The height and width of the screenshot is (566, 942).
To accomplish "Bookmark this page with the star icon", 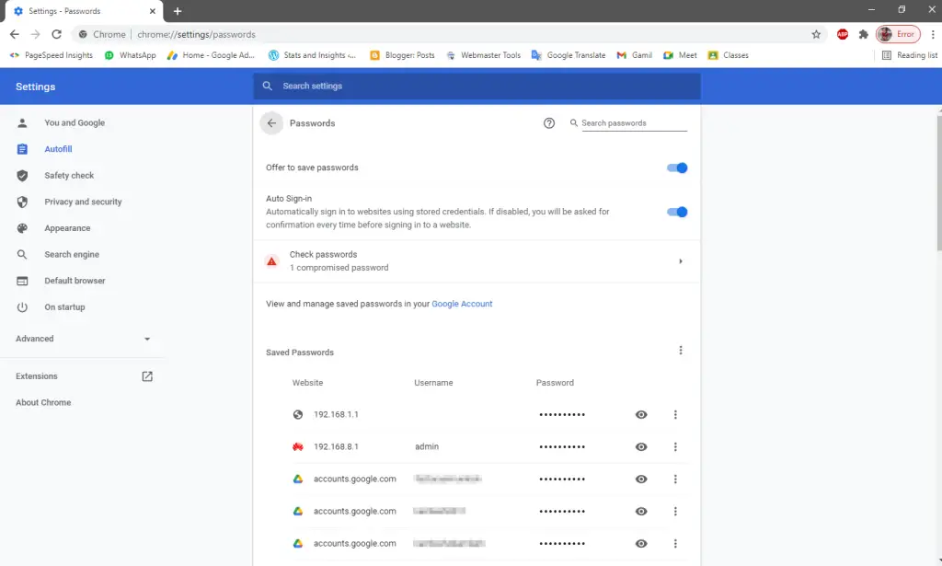I will pos(816,33).
